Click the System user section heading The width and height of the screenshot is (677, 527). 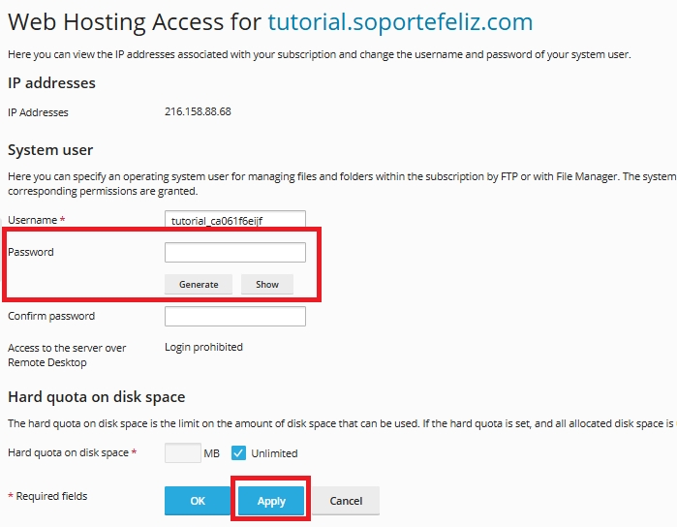click(50, 150)
